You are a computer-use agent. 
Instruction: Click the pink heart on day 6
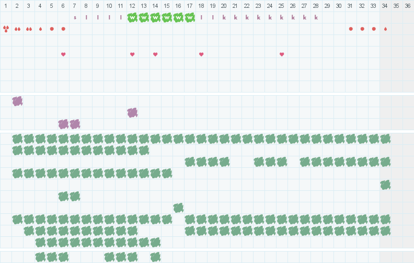[x=63, y=54]
